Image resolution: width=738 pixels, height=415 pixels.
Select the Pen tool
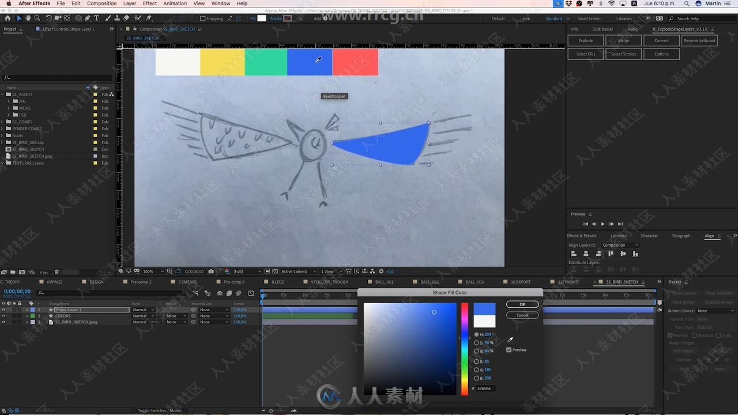pyautogui.click(x=88, y=18)
